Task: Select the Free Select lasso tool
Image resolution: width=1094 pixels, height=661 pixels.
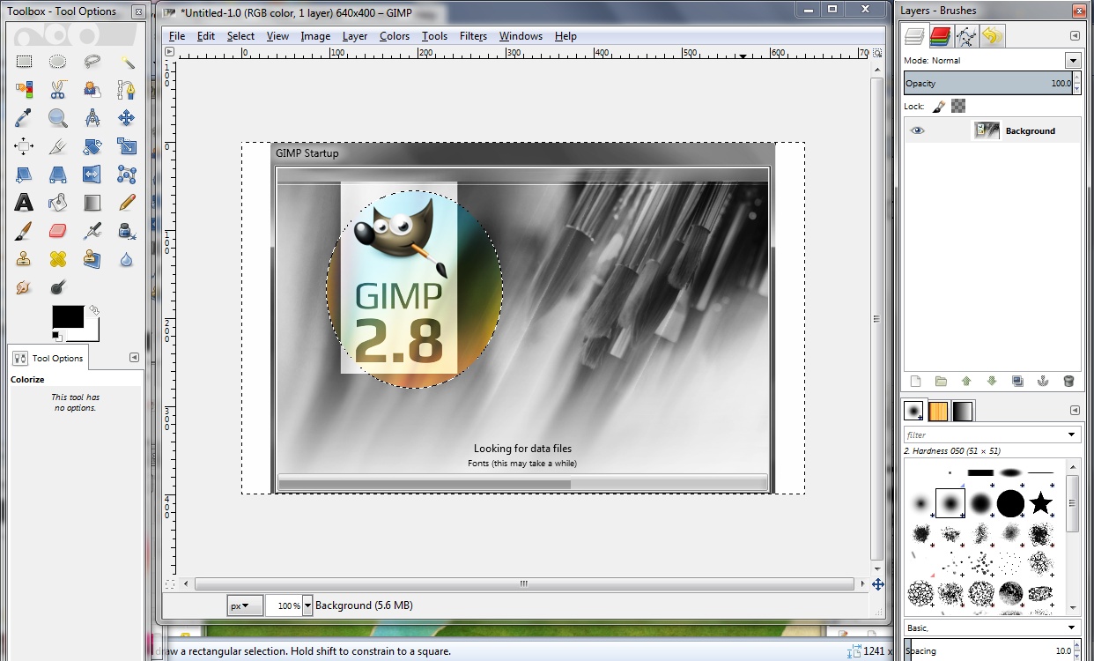Action: point(92,62)
